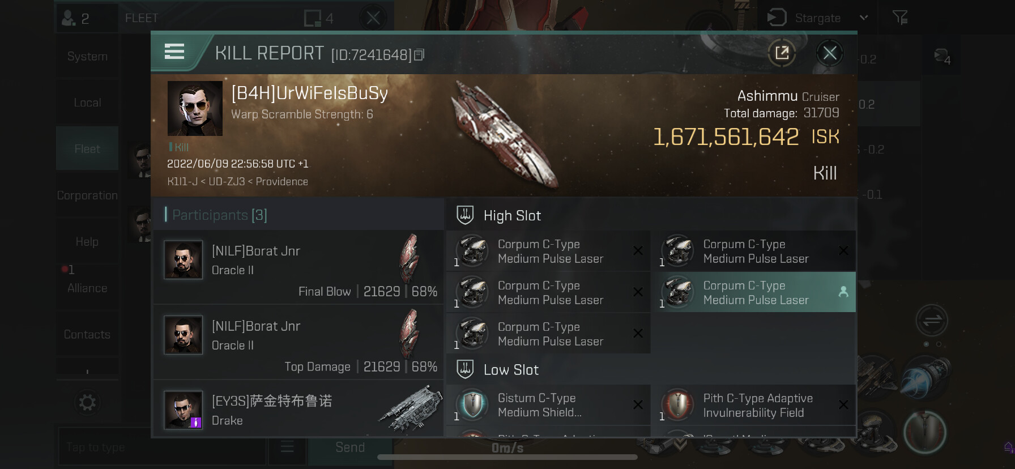
Task: Open Pith C-Type Adaptive Invulnerability Field
Action: (753, 405)
